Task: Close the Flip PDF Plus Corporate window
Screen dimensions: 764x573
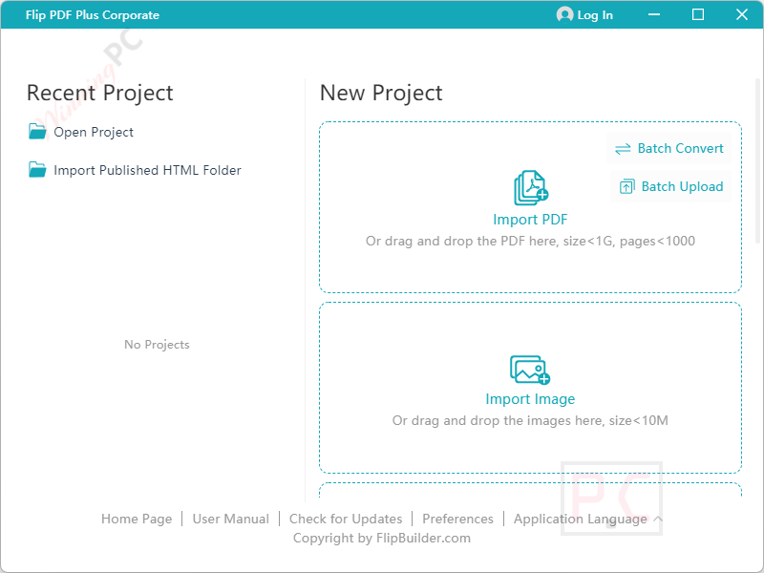Action: point(742,14)
